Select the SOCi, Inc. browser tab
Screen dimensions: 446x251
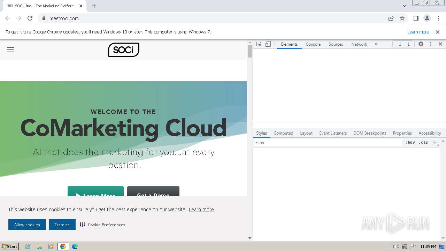44,6
